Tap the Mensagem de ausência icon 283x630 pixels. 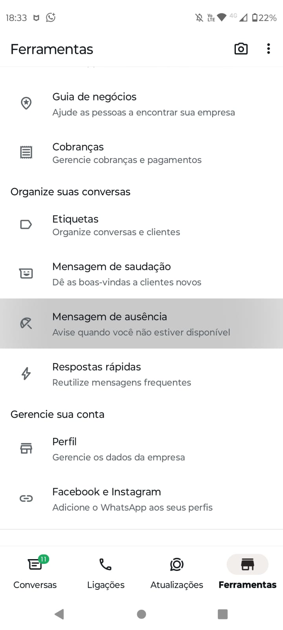coord(26,323)
